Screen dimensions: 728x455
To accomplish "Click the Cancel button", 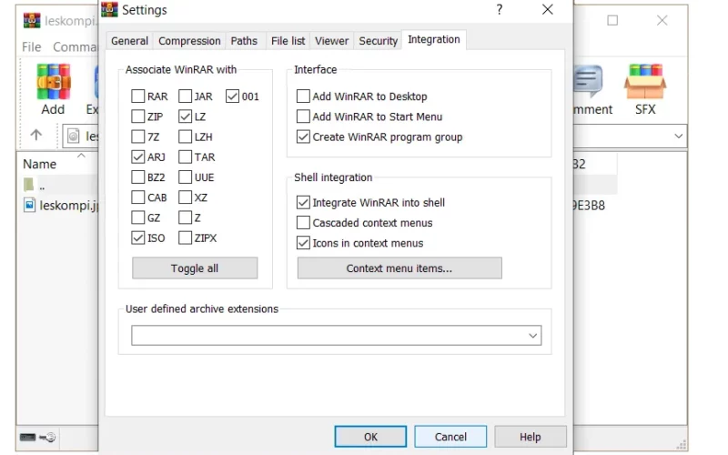I will (450, 437).
